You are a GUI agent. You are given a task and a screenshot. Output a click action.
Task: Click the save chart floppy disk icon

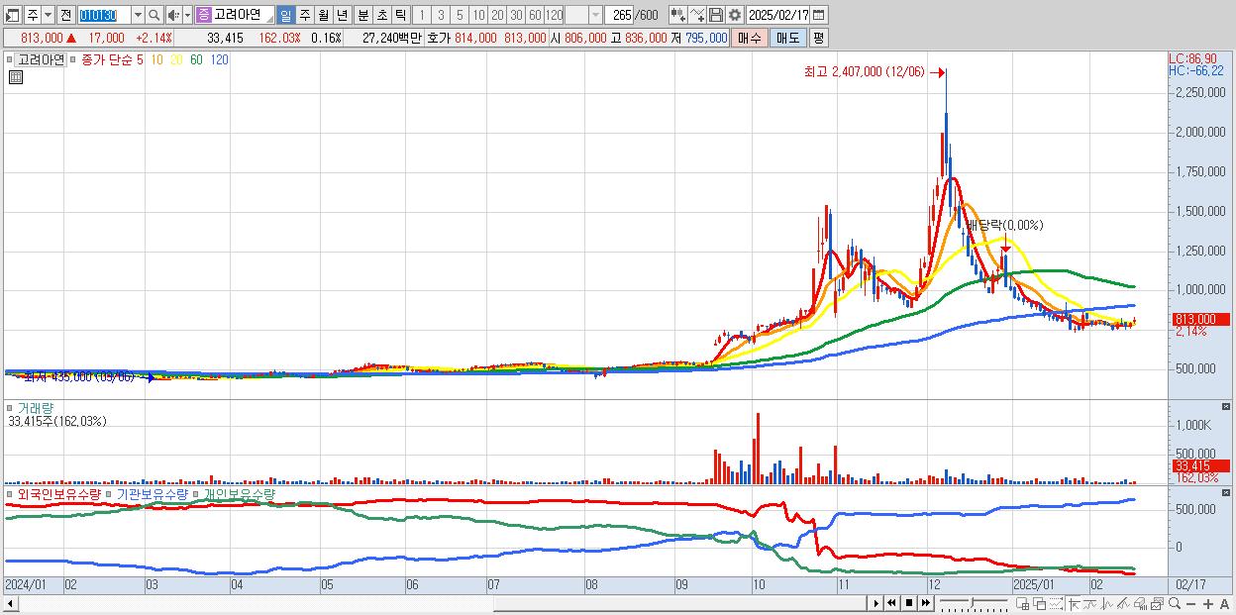click(716, 15)
